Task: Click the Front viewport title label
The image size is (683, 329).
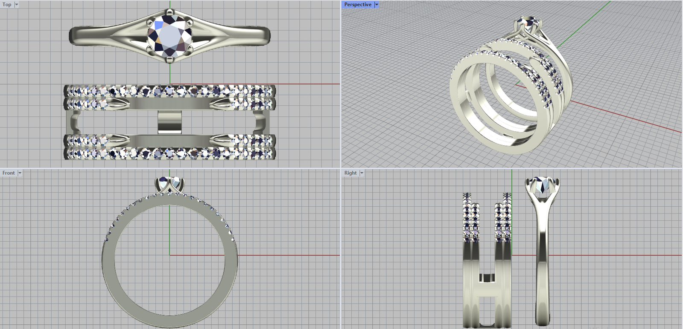Action: (x=8, y=173)
